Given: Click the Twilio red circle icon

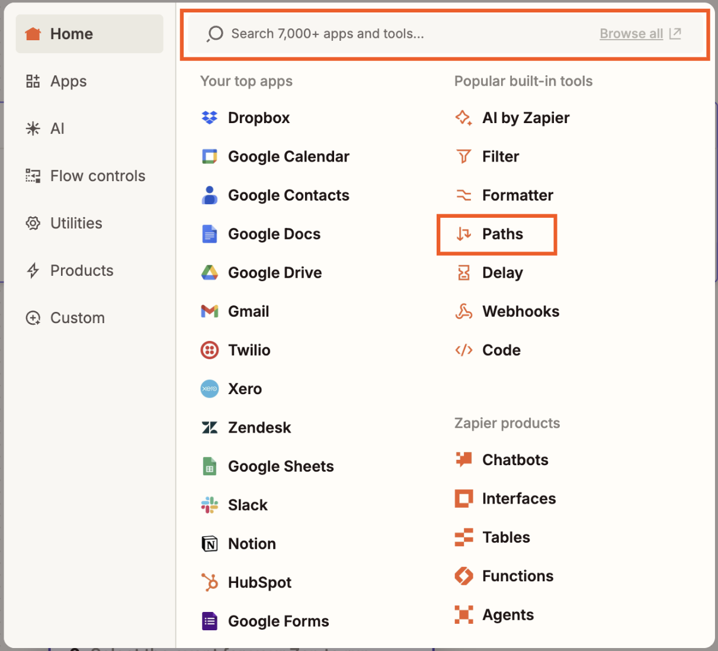Looking at the screenshot, I should click(210, 350).
